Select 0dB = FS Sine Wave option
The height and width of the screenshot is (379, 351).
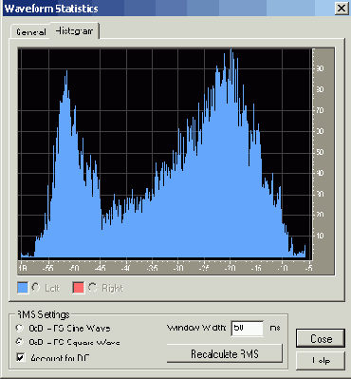tap(20, 328)
